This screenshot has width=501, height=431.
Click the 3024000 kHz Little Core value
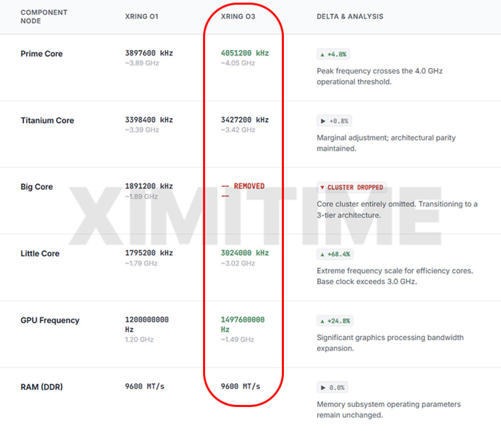[x=245, y=253]
